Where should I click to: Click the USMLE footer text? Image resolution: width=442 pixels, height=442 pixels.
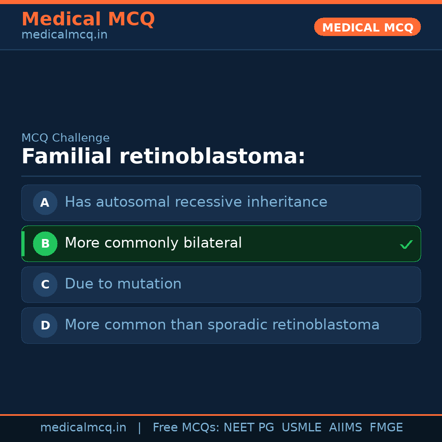coord(301,428)
